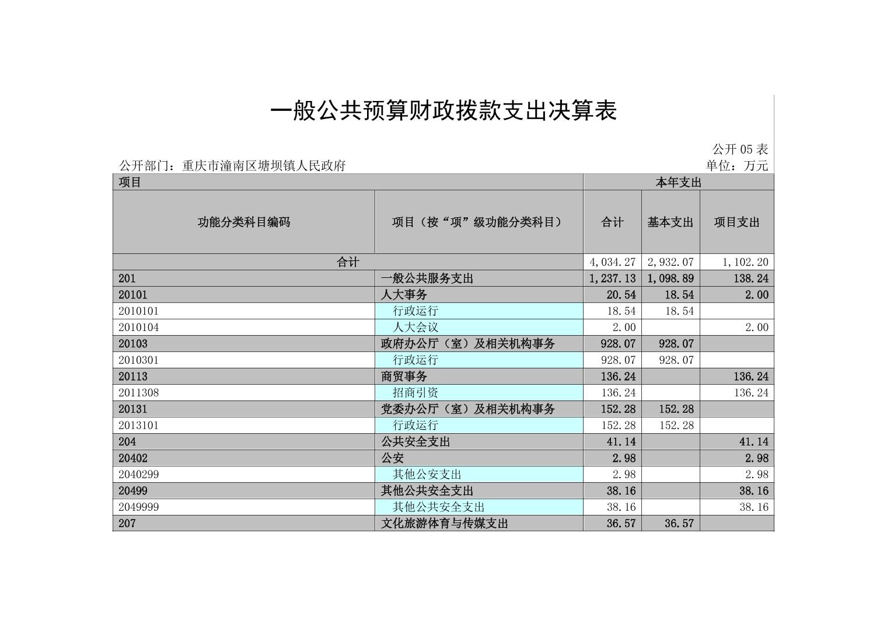Click the 项目支出 column header

[736, 222]
